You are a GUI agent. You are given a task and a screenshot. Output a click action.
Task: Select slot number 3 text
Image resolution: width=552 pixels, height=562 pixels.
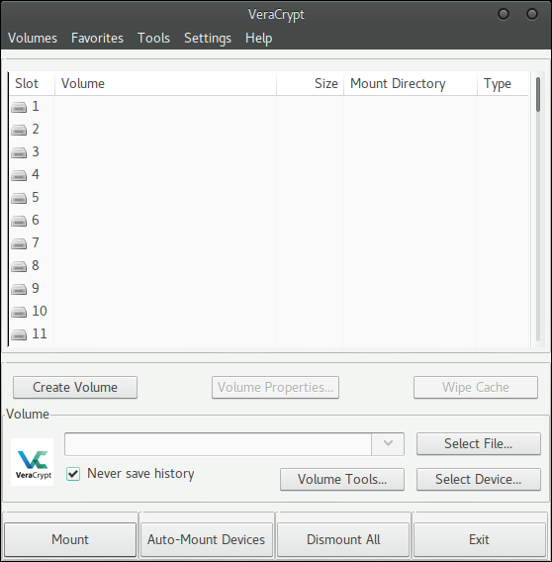(x=36, y=152)
